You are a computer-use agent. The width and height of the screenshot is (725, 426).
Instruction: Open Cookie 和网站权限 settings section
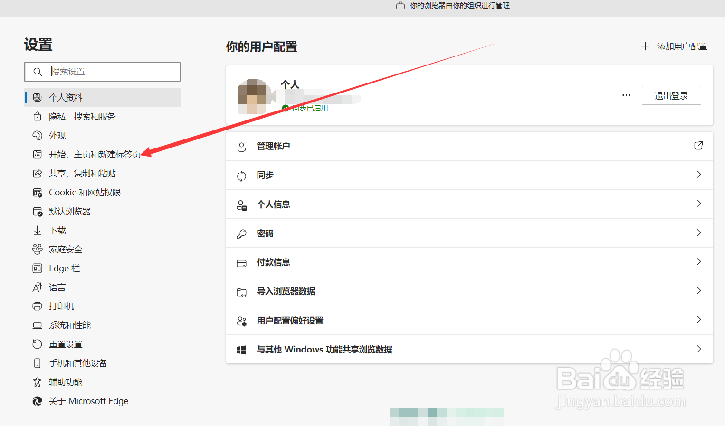point(103,192)
